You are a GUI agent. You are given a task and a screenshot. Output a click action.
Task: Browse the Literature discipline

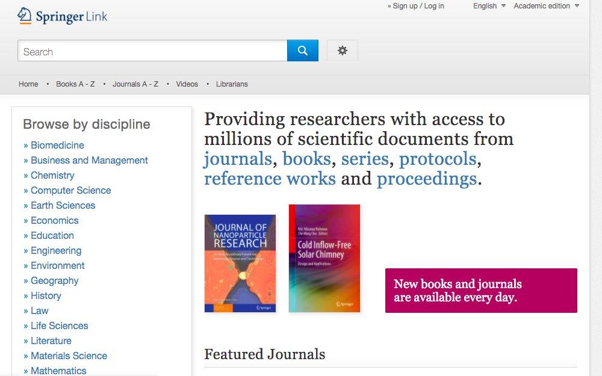point(51,341)
